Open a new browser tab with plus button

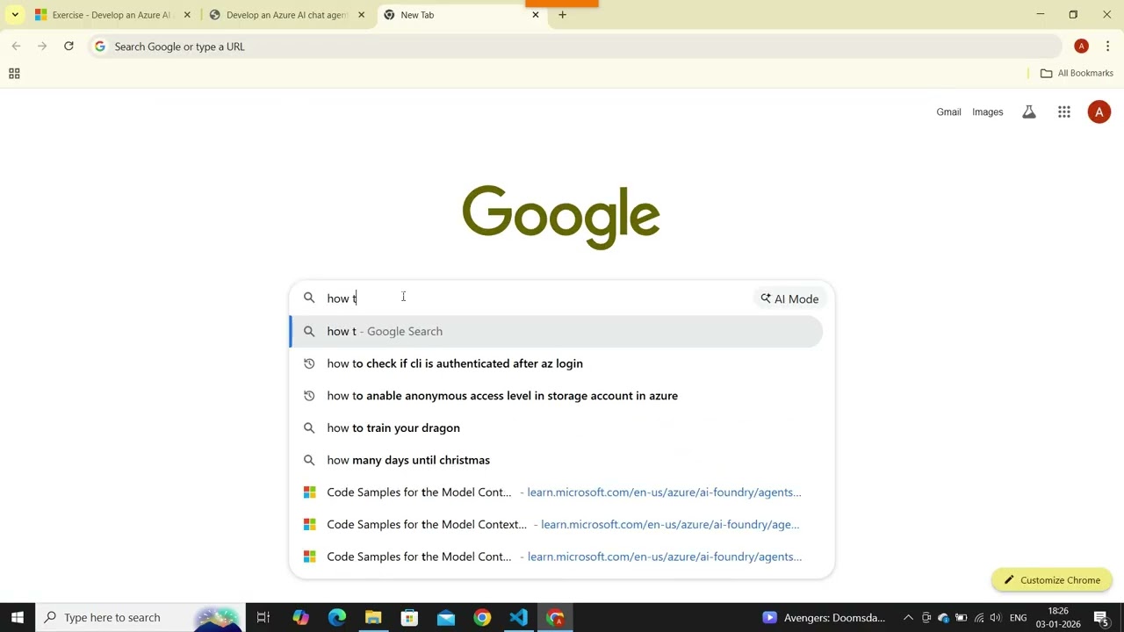tap(563, 15)
